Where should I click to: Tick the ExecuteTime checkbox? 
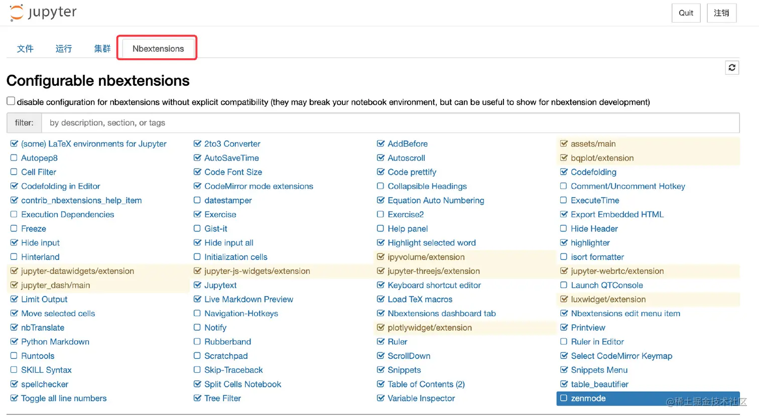click(x=564, y=200)
